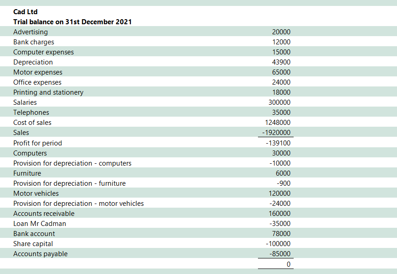Viewport: 397px width, 274px height.
Task: Click the trial balance date heading
Action: click(x=73, y=22)
